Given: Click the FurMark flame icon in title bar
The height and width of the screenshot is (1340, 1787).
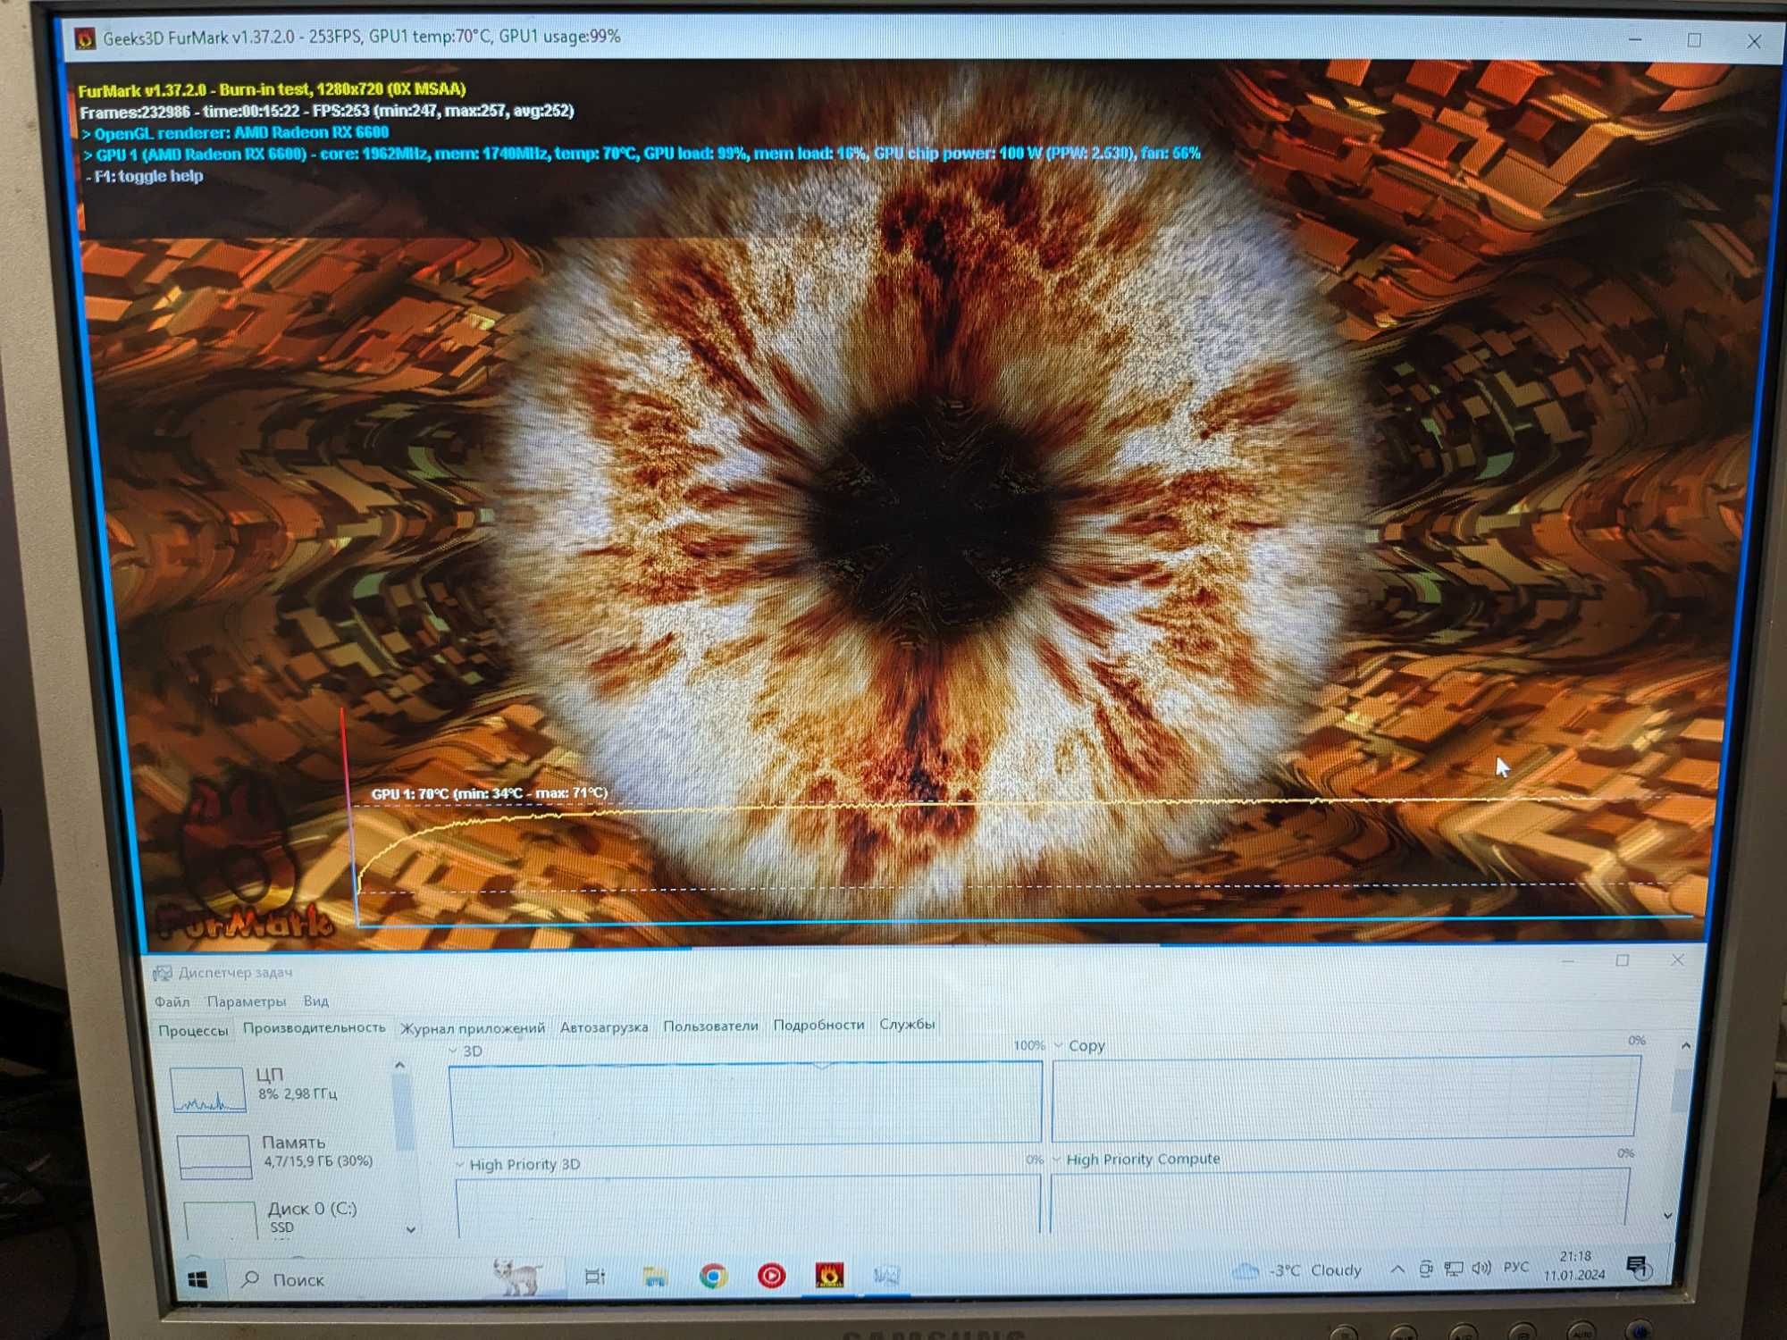Looking at the screenshot, I should pyautogui.click(x=85, y=38).
